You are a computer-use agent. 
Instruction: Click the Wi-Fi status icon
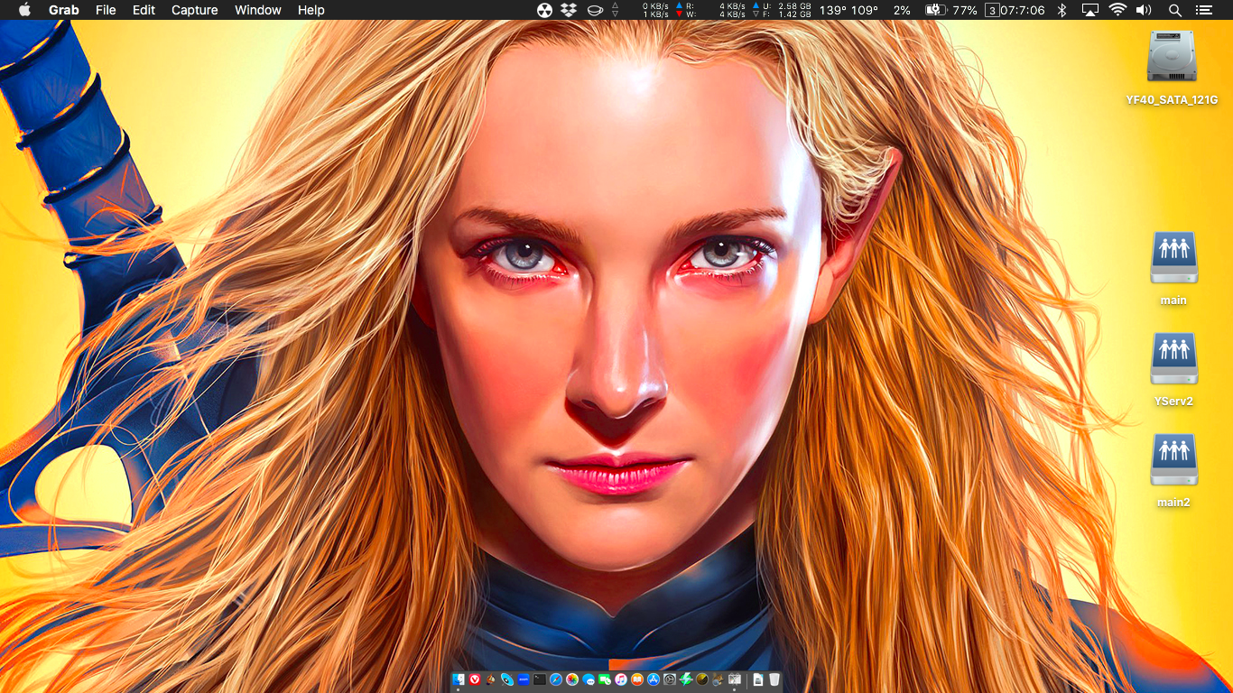point(1117,10)
